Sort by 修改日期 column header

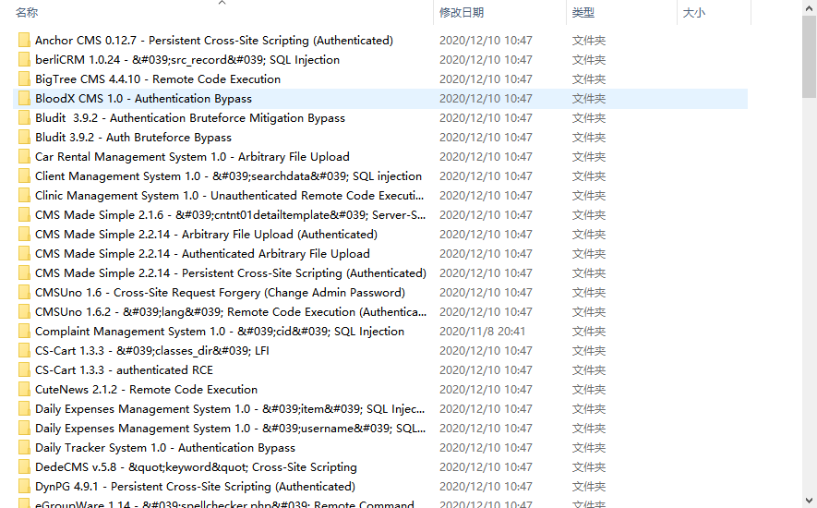tap(462, 13)
